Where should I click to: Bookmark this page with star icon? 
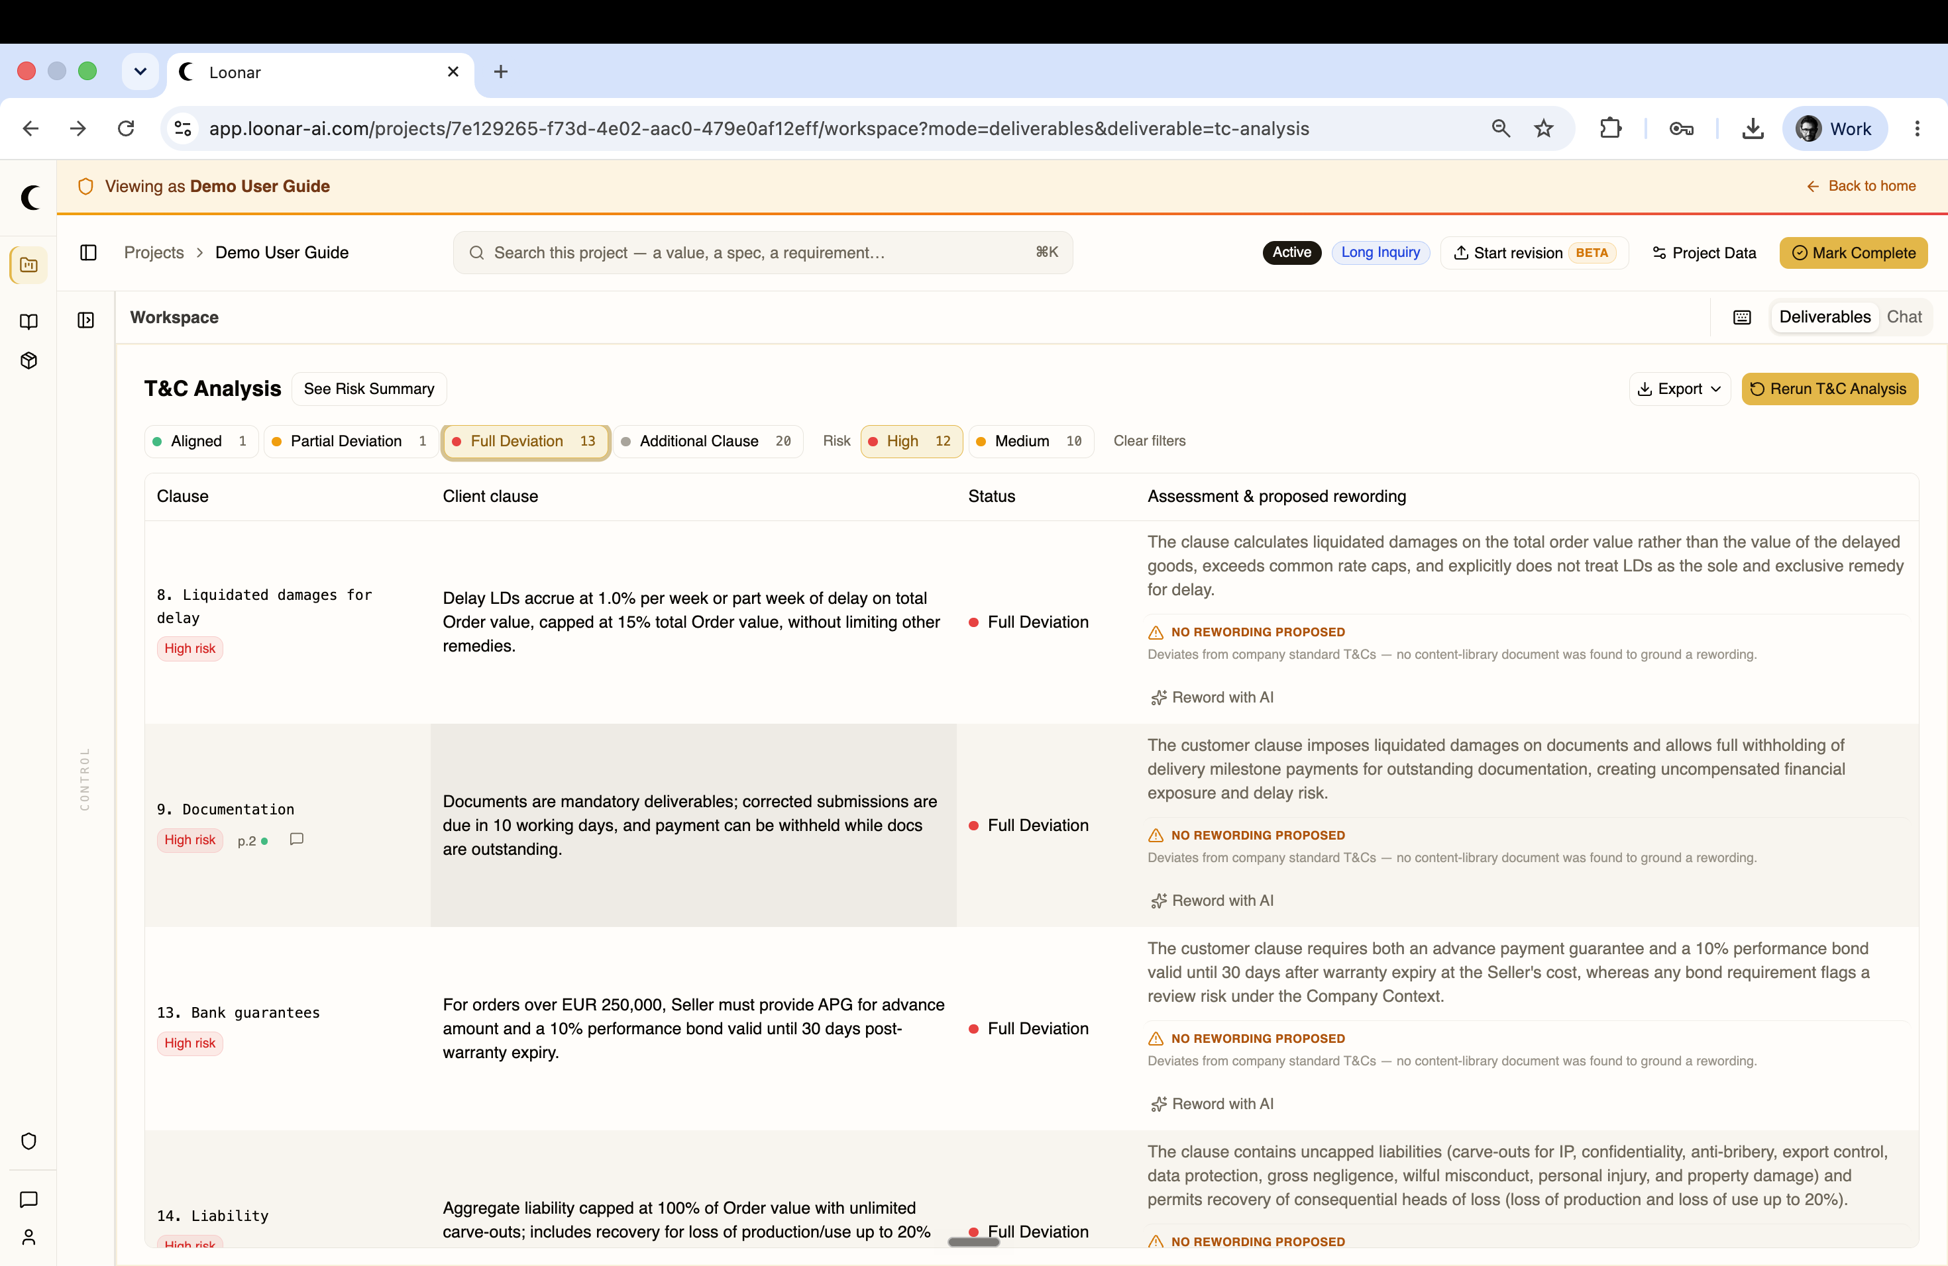pyautogui.click(x=1544, y=128)
